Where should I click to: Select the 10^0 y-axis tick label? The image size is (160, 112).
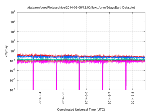[x=13, y=51]
